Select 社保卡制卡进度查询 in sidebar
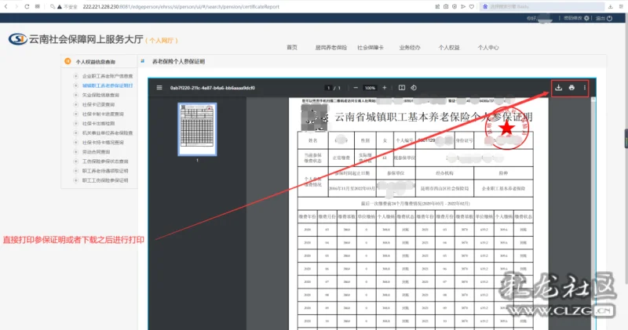Screen dimensions: 628x330 (103, 114)
